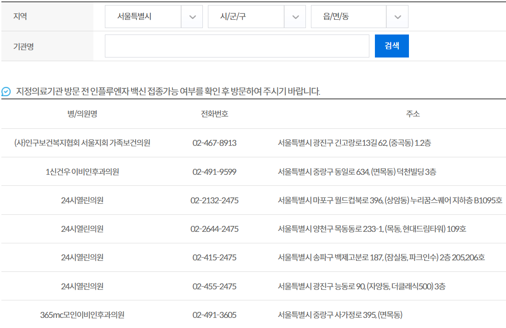The width and height of the screenshot is (506, 328).
Task: Expand the chevron on the 읍/면/동 selector
Action: click(397, 16)
